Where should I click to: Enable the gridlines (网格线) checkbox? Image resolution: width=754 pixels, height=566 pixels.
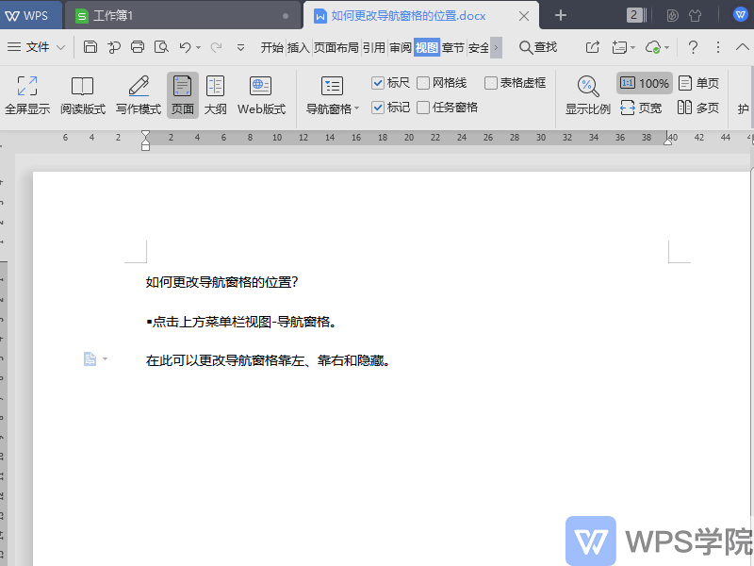click(423, 83)
